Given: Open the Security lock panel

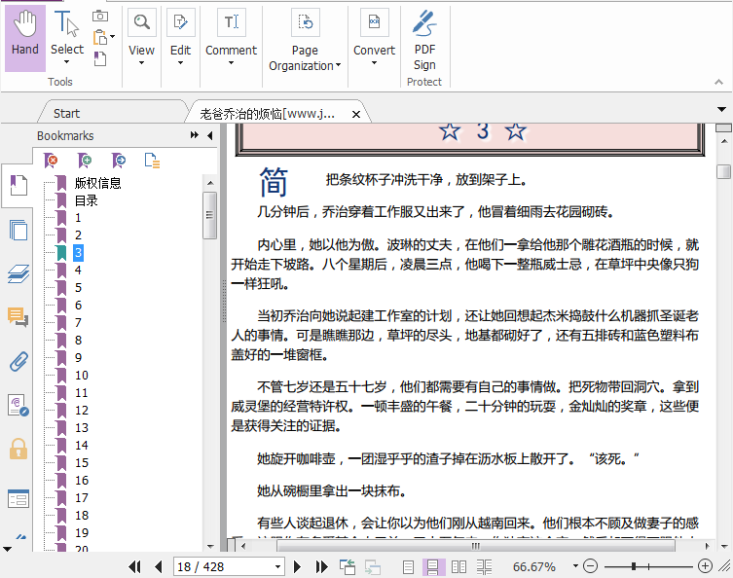Looking at the screenshot, I should click(18, 448).
